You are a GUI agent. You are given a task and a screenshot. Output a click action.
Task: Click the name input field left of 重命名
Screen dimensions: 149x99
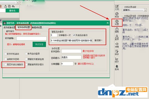point(2,10)
